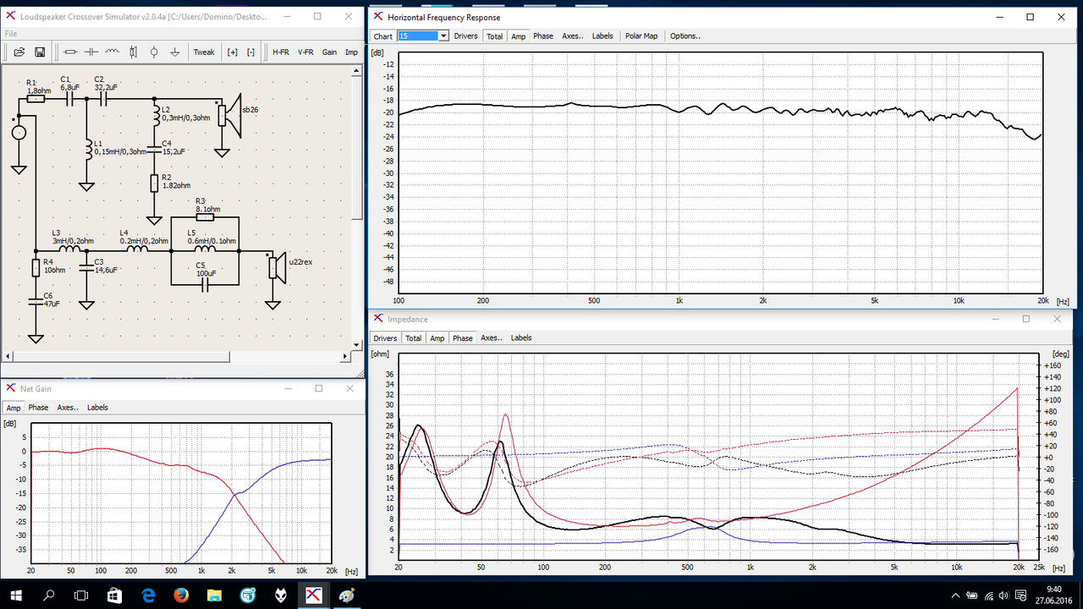Click the Save floppy disk icon
The height and width of the screenshot is (609, 1083).
(x=39, y=52)
